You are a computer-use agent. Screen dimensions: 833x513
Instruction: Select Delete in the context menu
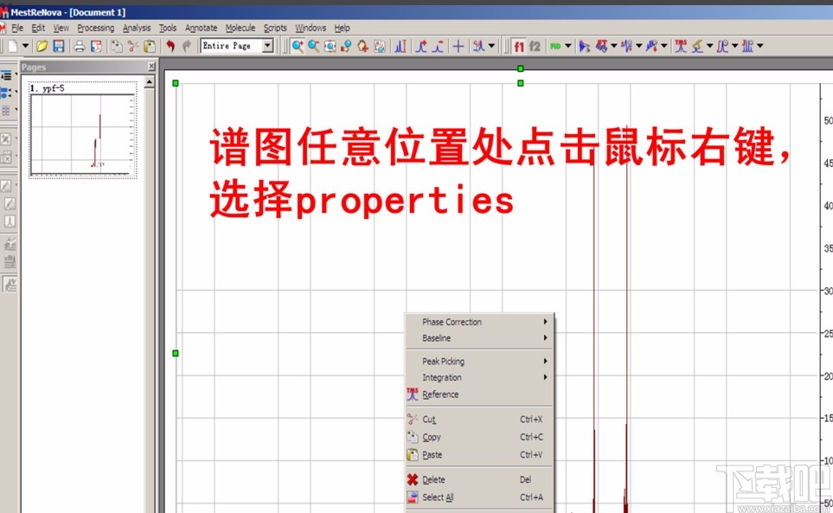[480, 479]
